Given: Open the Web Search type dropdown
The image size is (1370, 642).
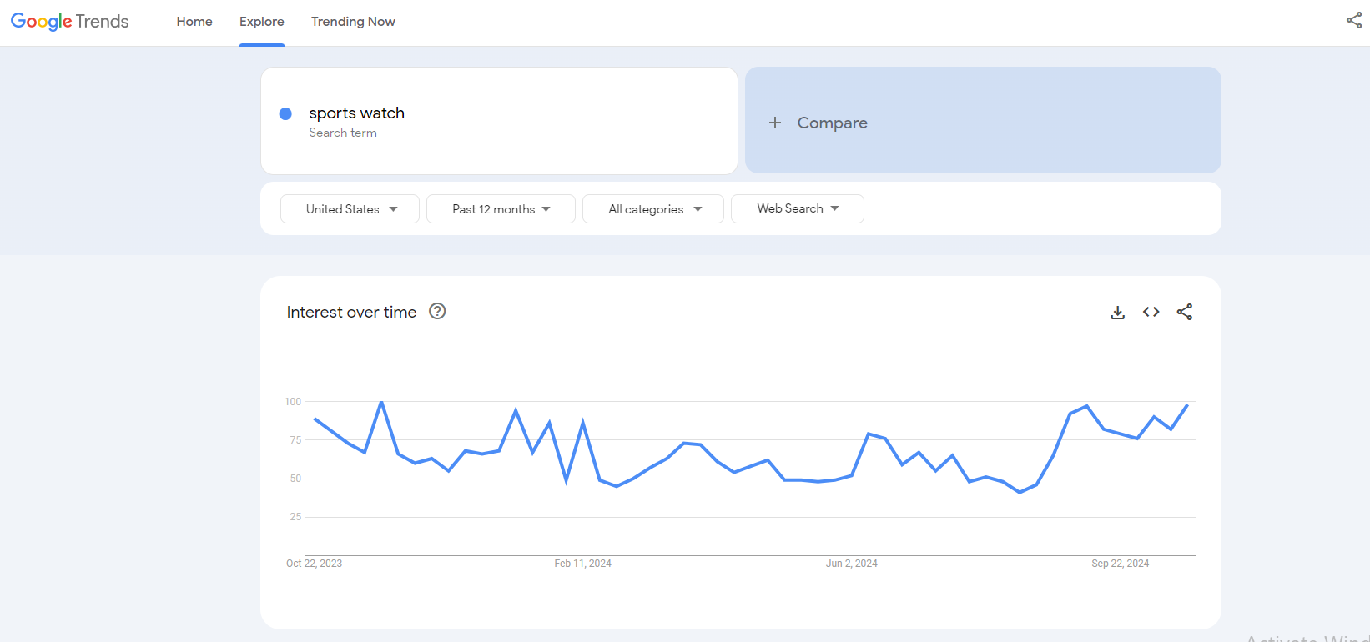Looking at the screenshot, I should click(798, 208).
